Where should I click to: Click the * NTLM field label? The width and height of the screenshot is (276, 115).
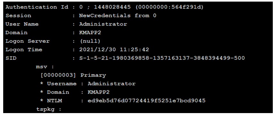[x=51, y=101]
